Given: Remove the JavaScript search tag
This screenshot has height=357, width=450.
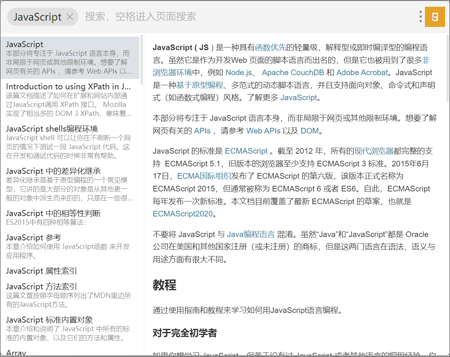Looking at the screenshot, I should point(70,17).
